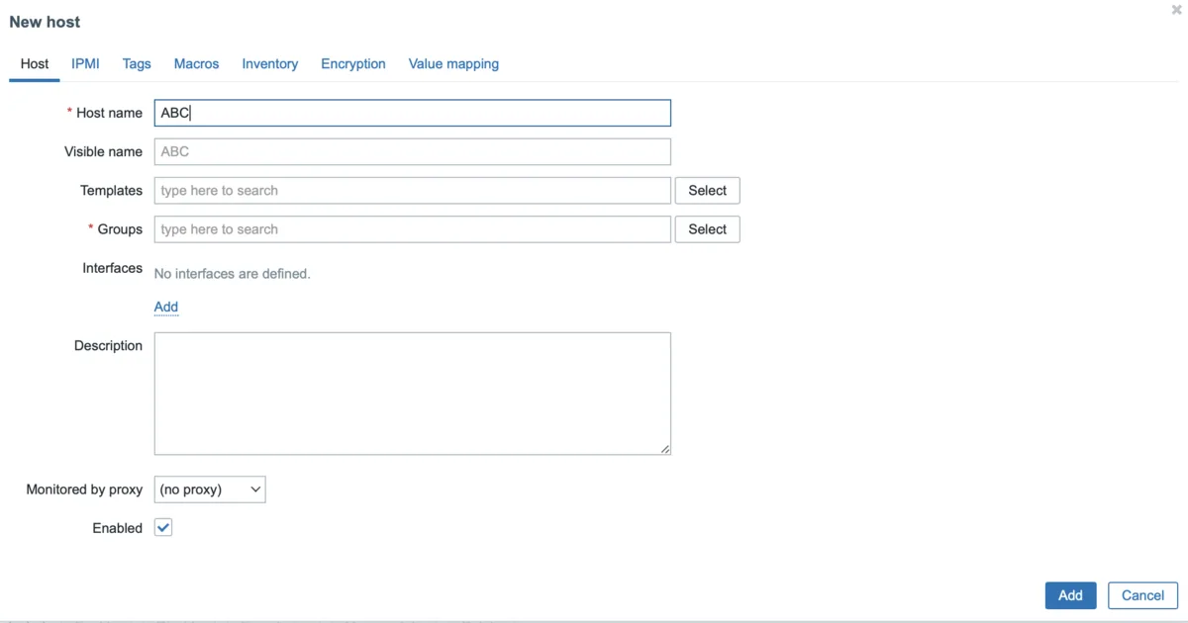Click inside the Description text area
Screen dimensions: 1188x623
point(412,394)
